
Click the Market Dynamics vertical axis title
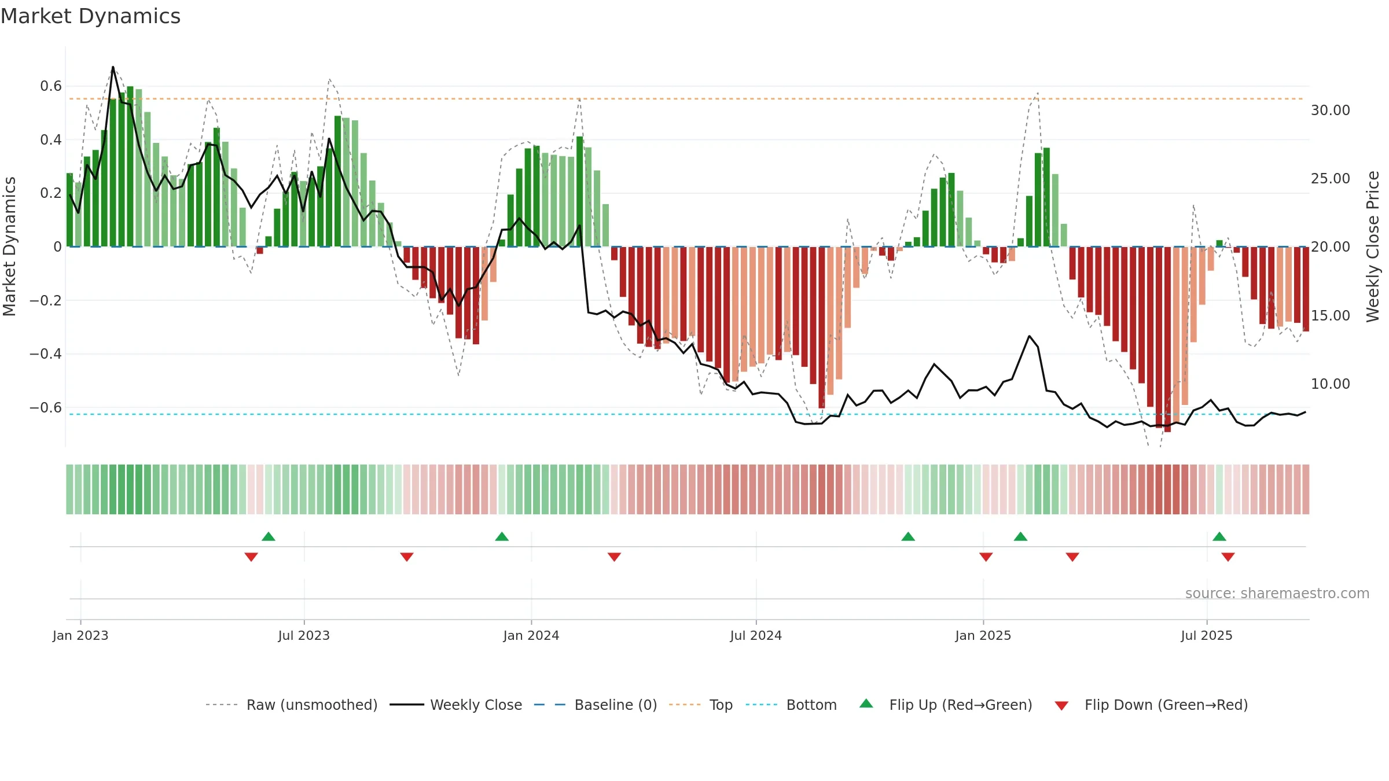[9, 246]
